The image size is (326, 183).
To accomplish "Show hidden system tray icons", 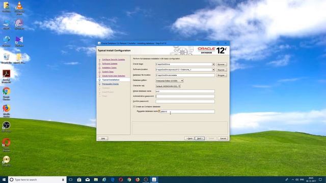I will pyautogui.click(x=293, y=179).
